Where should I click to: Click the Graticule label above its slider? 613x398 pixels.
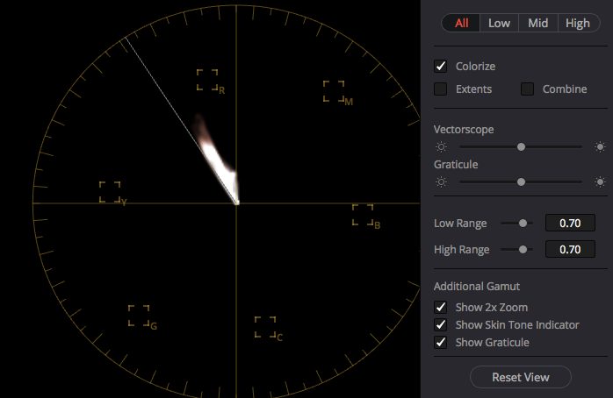click(456, 165)
